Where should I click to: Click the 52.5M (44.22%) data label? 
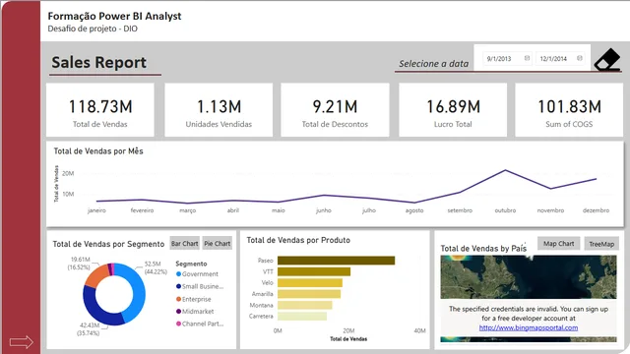click(x=156, y=267)
